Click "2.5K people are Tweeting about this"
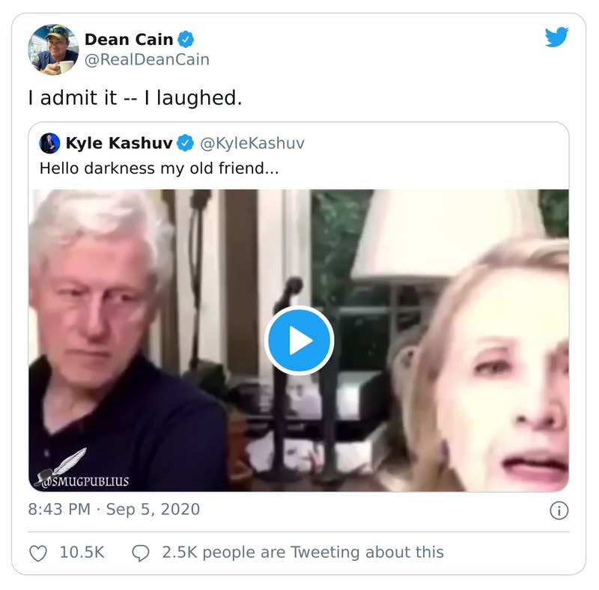Viewport: 599px width, 590px height. (302, 553)
